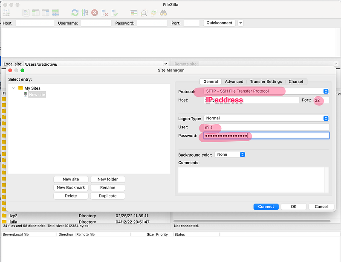Toggle the message log display
Viewport: 341px width, 262px height.
pos(26,13)
